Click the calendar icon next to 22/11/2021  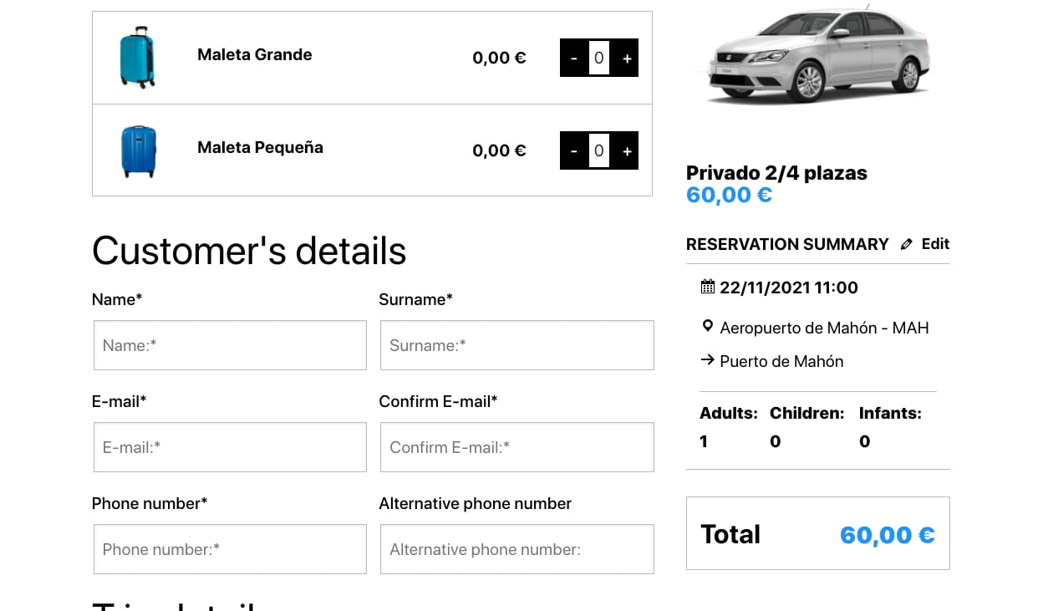tap(708, 287)
